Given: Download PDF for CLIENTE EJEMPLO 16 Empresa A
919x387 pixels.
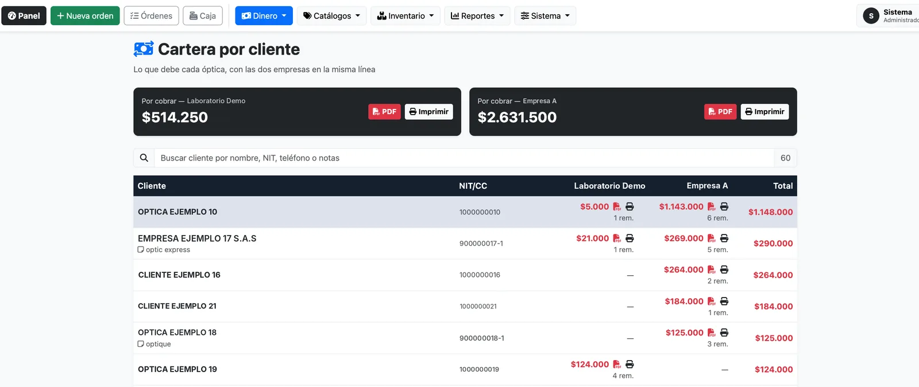Looking at the screenshot, I should coord(712,269).
